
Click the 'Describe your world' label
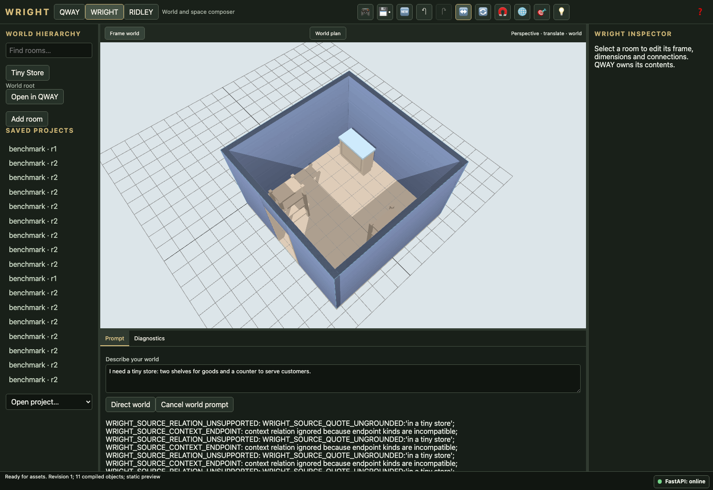132,359
